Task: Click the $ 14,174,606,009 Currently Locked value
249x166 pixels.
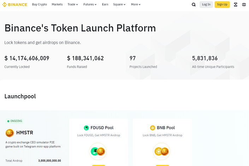Action: (x=27, y=58)
